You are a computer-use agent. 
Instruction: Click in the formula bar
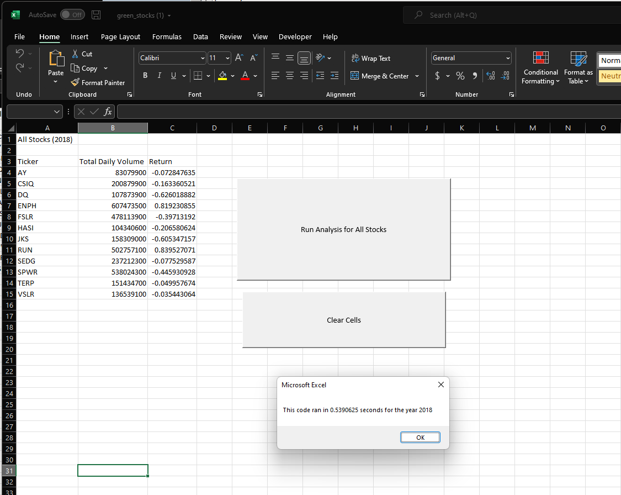click(x=369, y=112)
